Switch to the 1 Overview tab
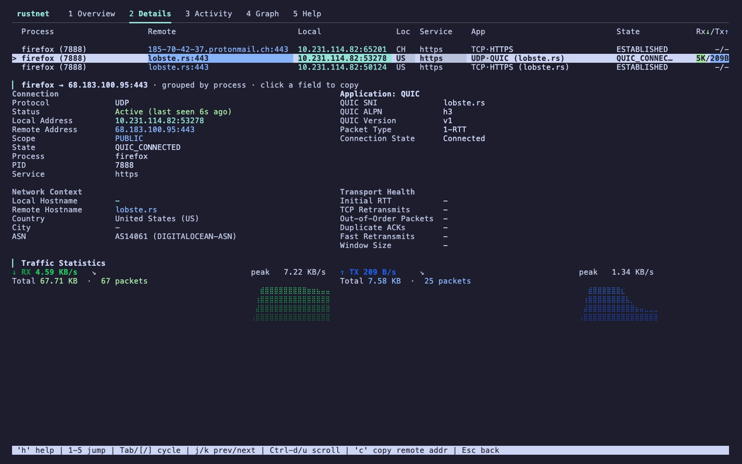The height and width of the screenshot is (464, 742). click(x=91, y=14)
